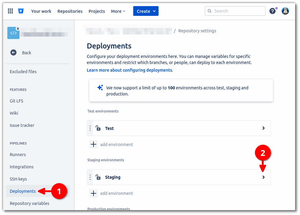
Task: Open the help icon in the top bar
Action: coord(273,11)
